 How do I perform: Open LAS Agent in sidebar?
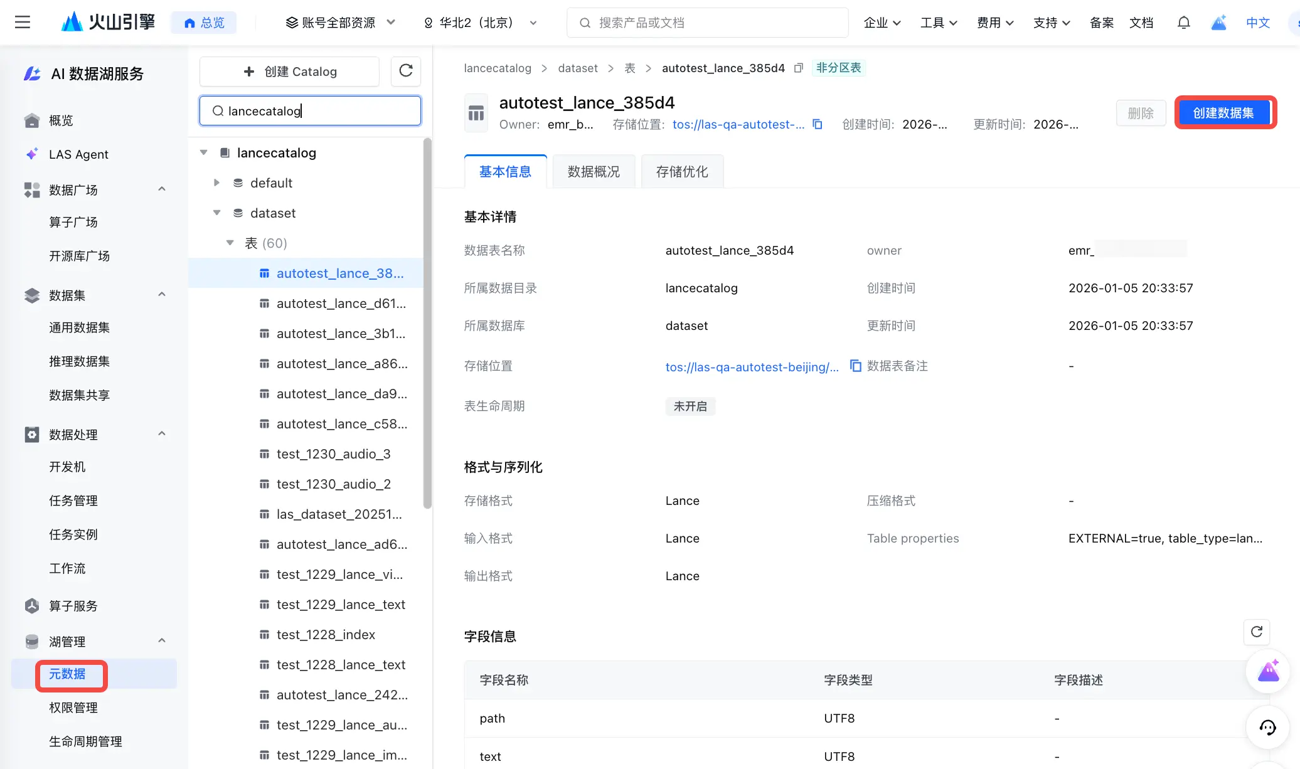pos(78,154)
